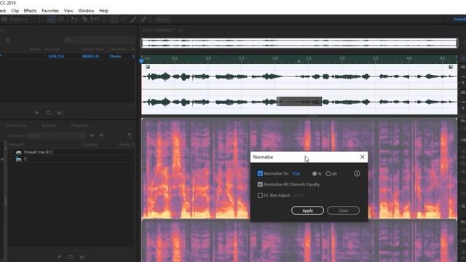Click the Stereo channels value

click(115, 56)
